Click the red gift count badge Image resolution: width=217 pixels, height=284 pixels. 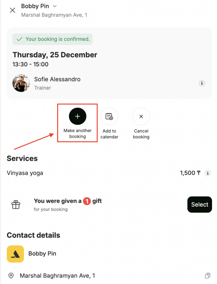pos(87,201)
